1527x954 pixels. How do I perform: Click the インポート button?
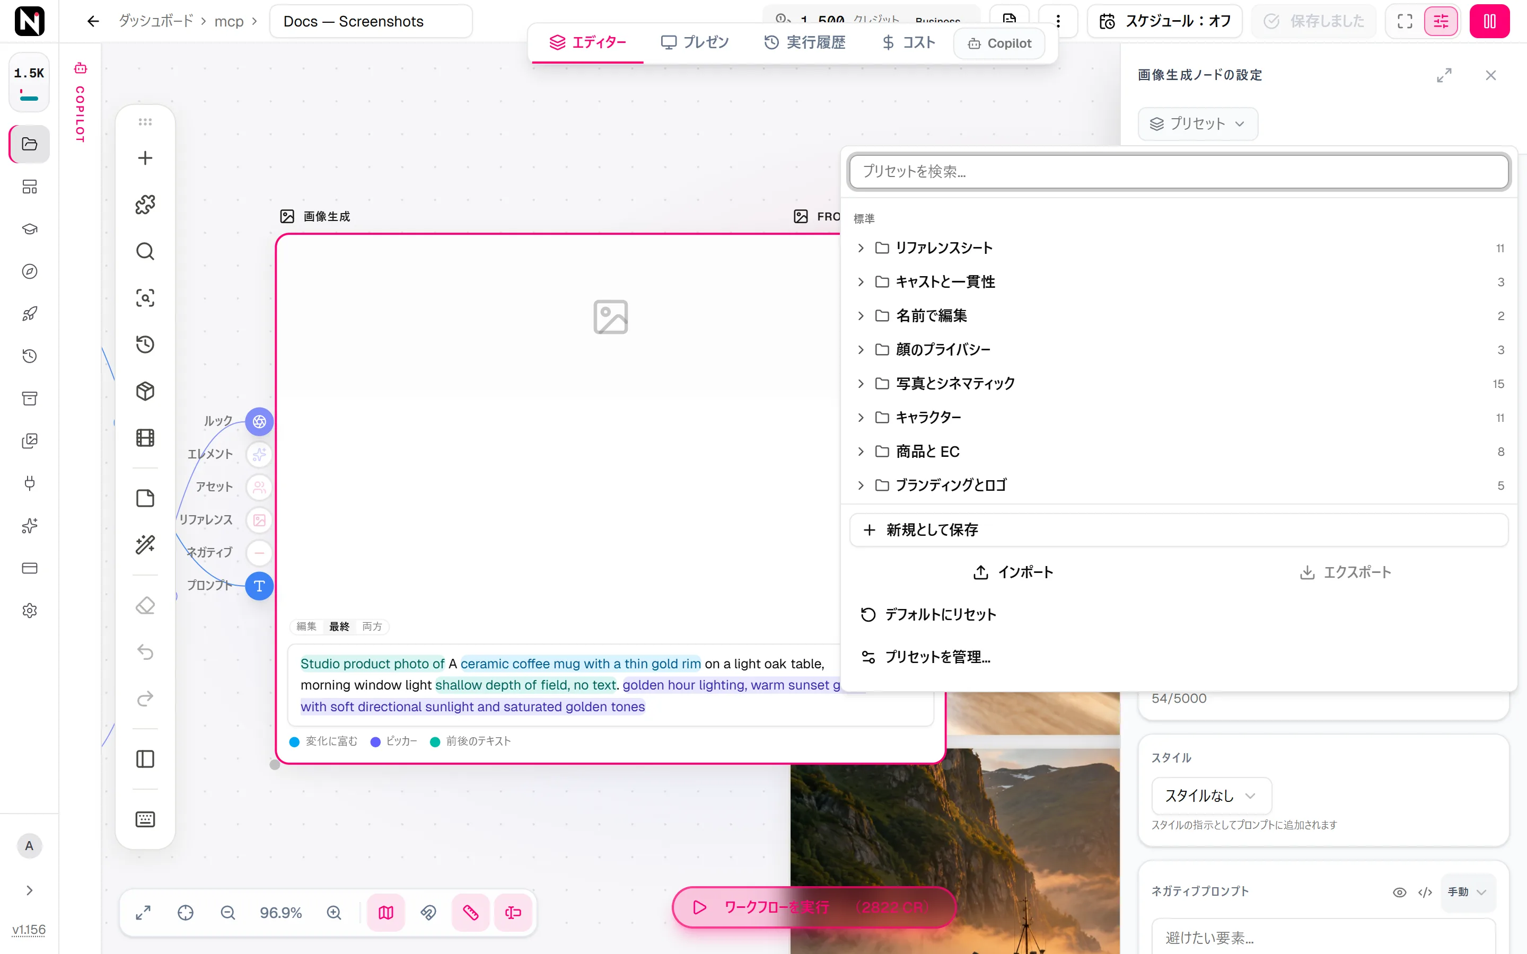click(x=1013, y=572)
